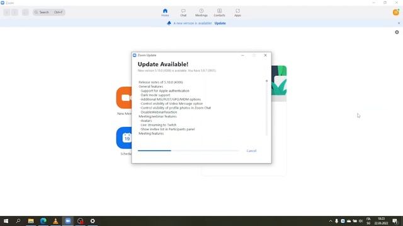Viewport: 403px width, 226px height.
Task: Click the Zoom tray icon
Action: 343,221
